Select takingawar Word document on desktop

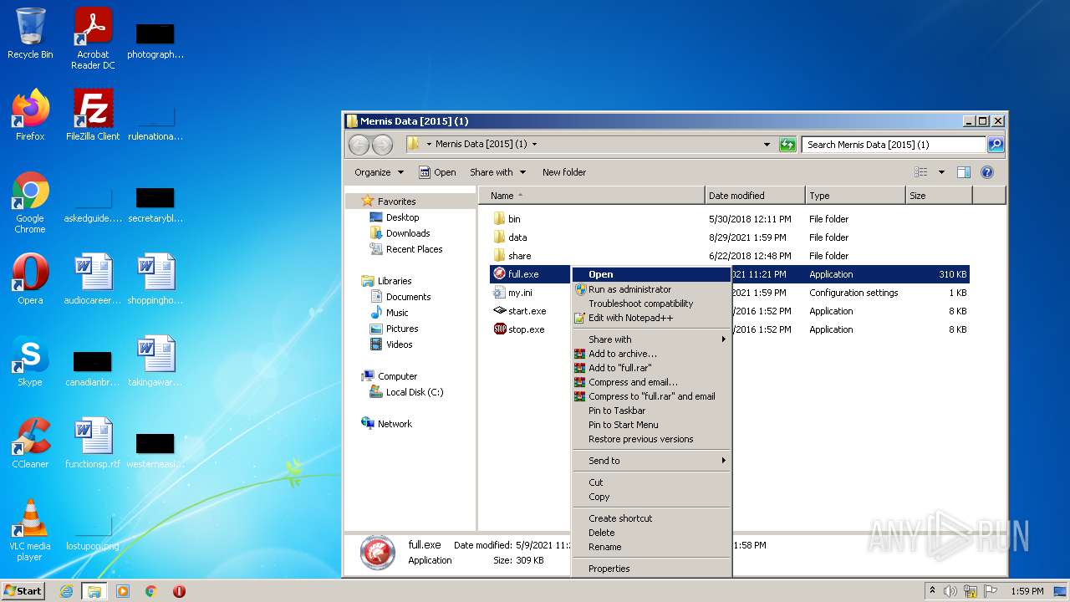click(155, 361)
